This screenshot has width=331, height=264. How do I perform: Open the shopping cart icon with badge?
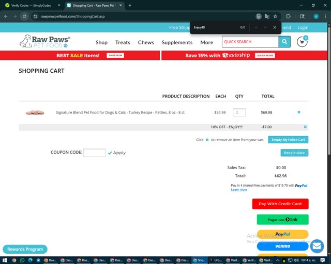coord(302,41)
